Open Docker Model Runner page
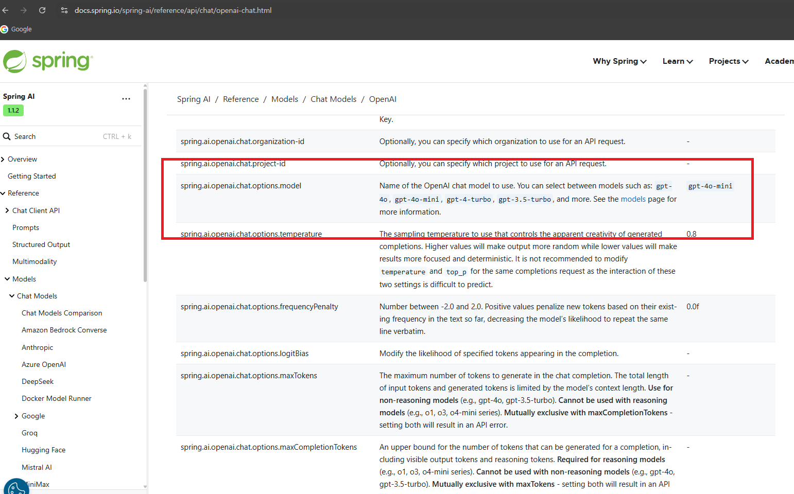 pyautogui.click(x=57, y=398)
